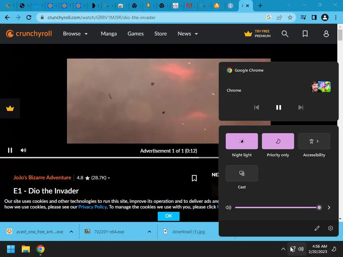Image resolution: width=343 pixels, height=257 pixels.
Task: Open the Cast quick setting
Action: coord(242,173)
